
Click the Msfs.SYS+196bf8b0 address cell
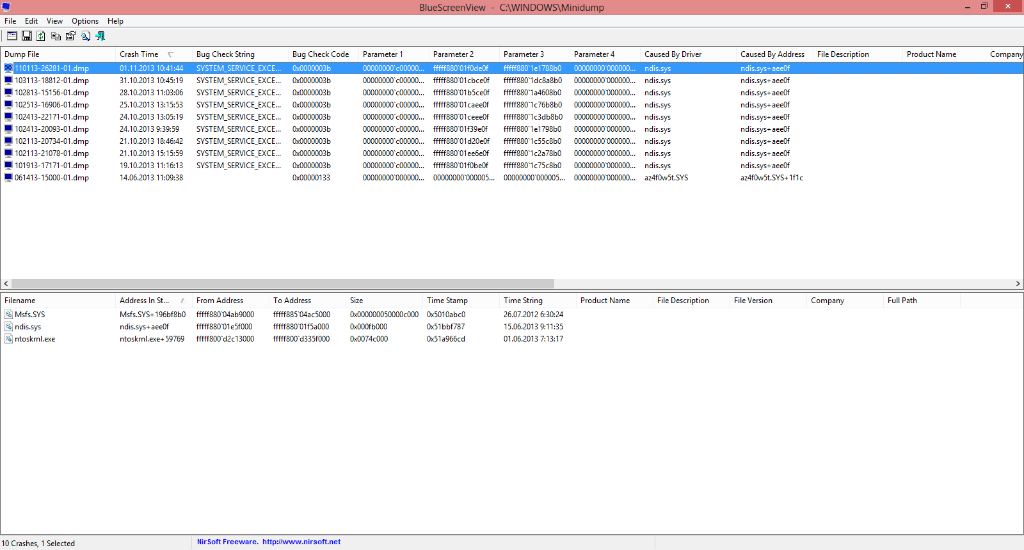click(x=152, y=315)
